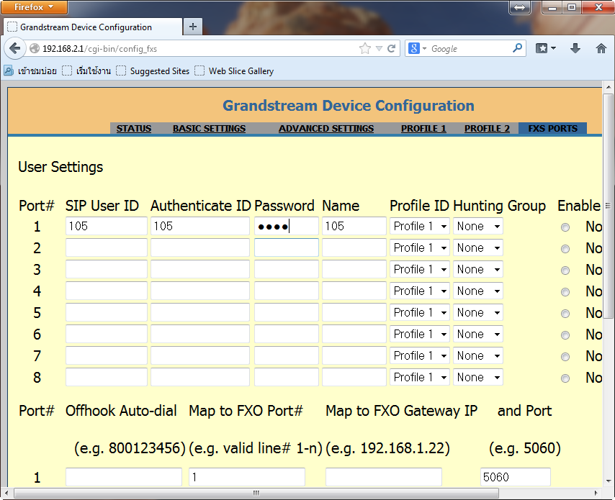Click the scroll down arrow
This screenshot has height=500, width=615.
pos(608,481)
